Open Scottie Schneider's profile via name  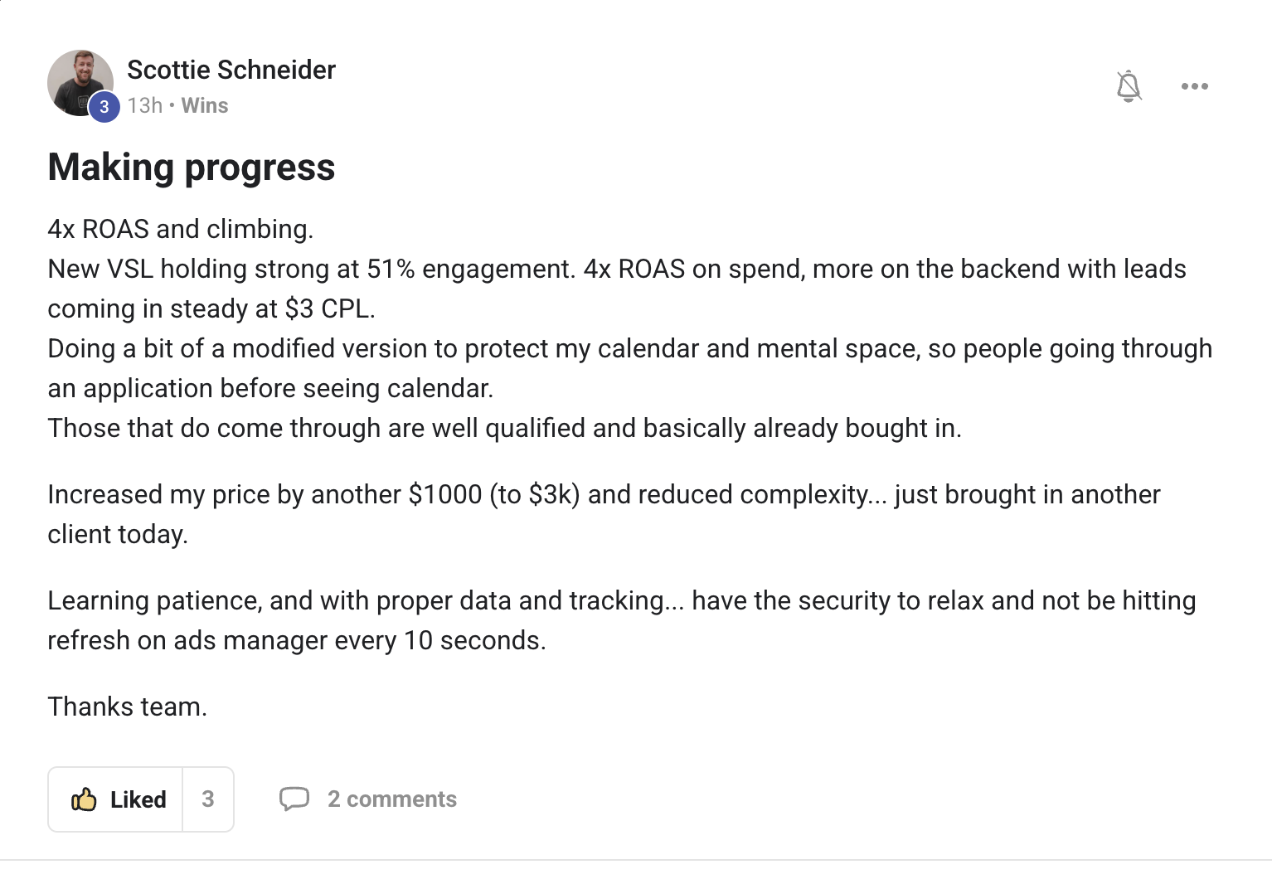click(x=231, y=70)
